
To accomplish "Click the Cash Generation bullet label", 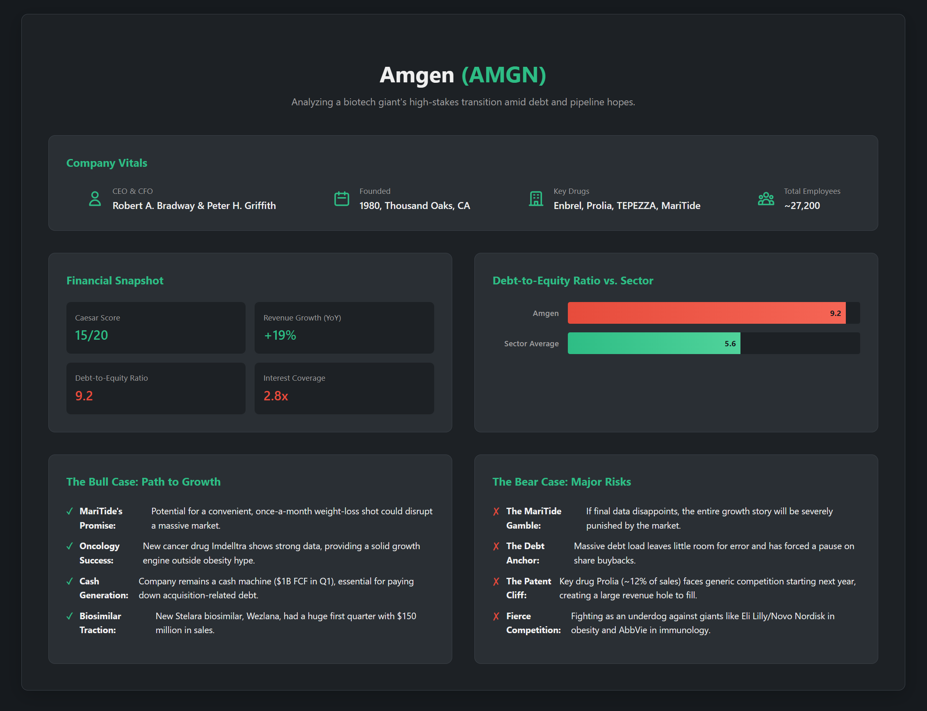I will click(x=104, y=588).
